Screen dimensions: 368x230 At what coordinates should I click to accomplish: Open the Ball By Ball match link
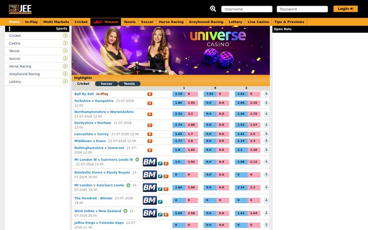[x=84, y=94]
